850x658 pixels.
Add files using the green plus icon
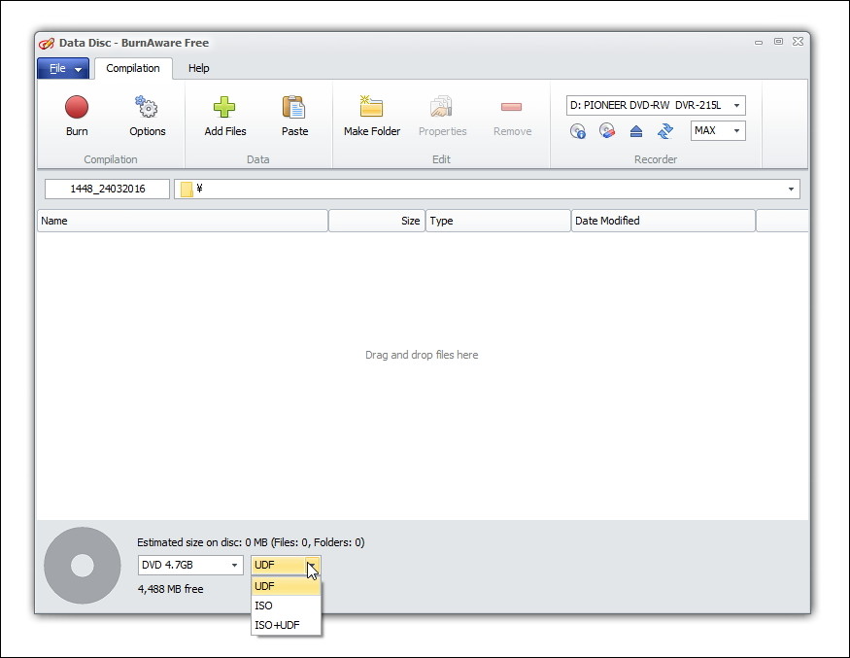click(x=224, y=107)
